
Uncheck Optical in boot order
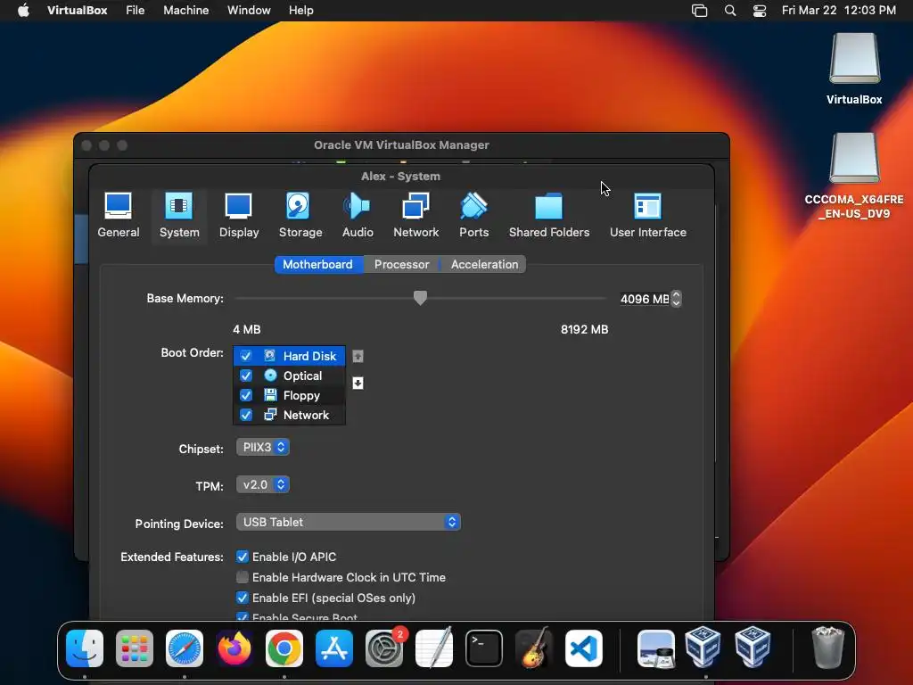click(246, 376)
